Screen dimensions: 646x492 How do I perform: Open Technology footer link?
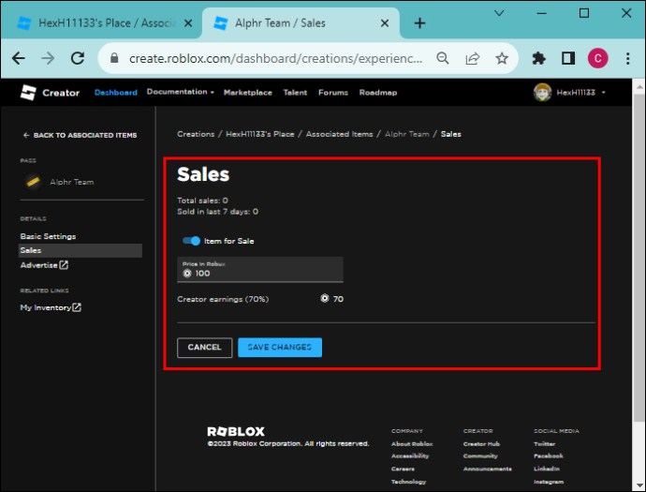pos(408,482)
